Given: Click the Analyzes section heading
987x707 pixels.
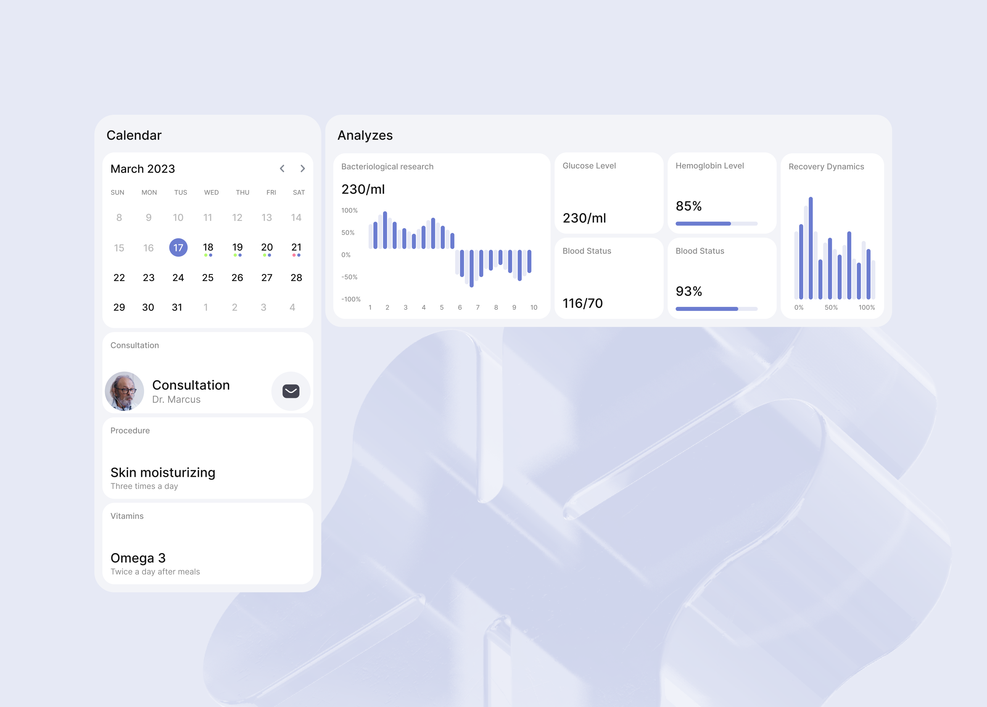Looking at the screenshot, I should coord(365,135).
